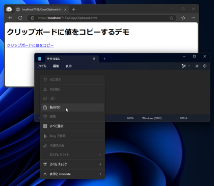Choose 貼り付け from the context menu
The height and width of the screenshot is (186, 214).
tap(72, 108)
